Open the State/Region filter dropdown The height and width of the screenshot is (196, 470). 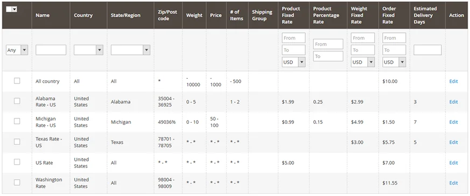(130, 50)
